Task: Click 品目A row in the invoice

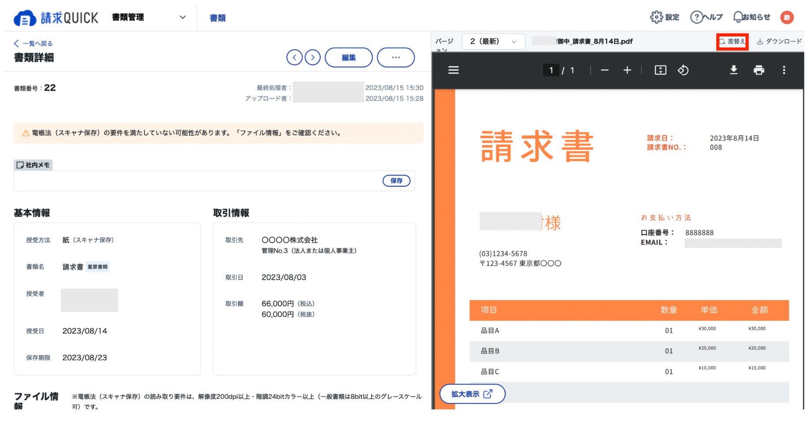Action: pos(629,330)
